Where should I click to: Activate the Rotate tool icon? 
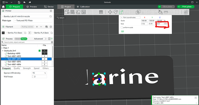tap(116, 12)
